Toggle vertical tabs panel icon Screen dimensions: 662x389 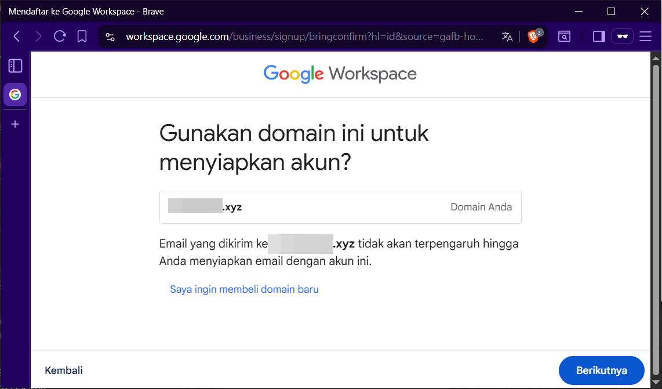click(15, 66)
